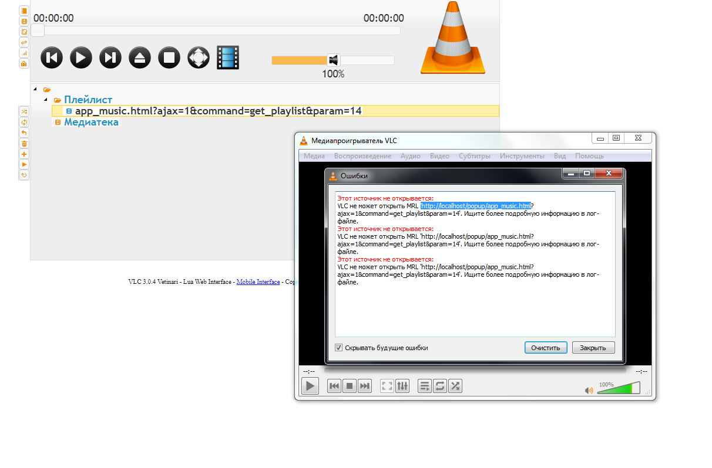
Task: Open the Помощь menu
Action: [x=589, y=156]
